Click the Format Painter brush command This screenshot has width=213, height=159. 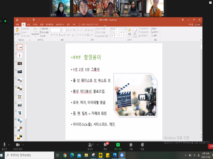(26, 36)
